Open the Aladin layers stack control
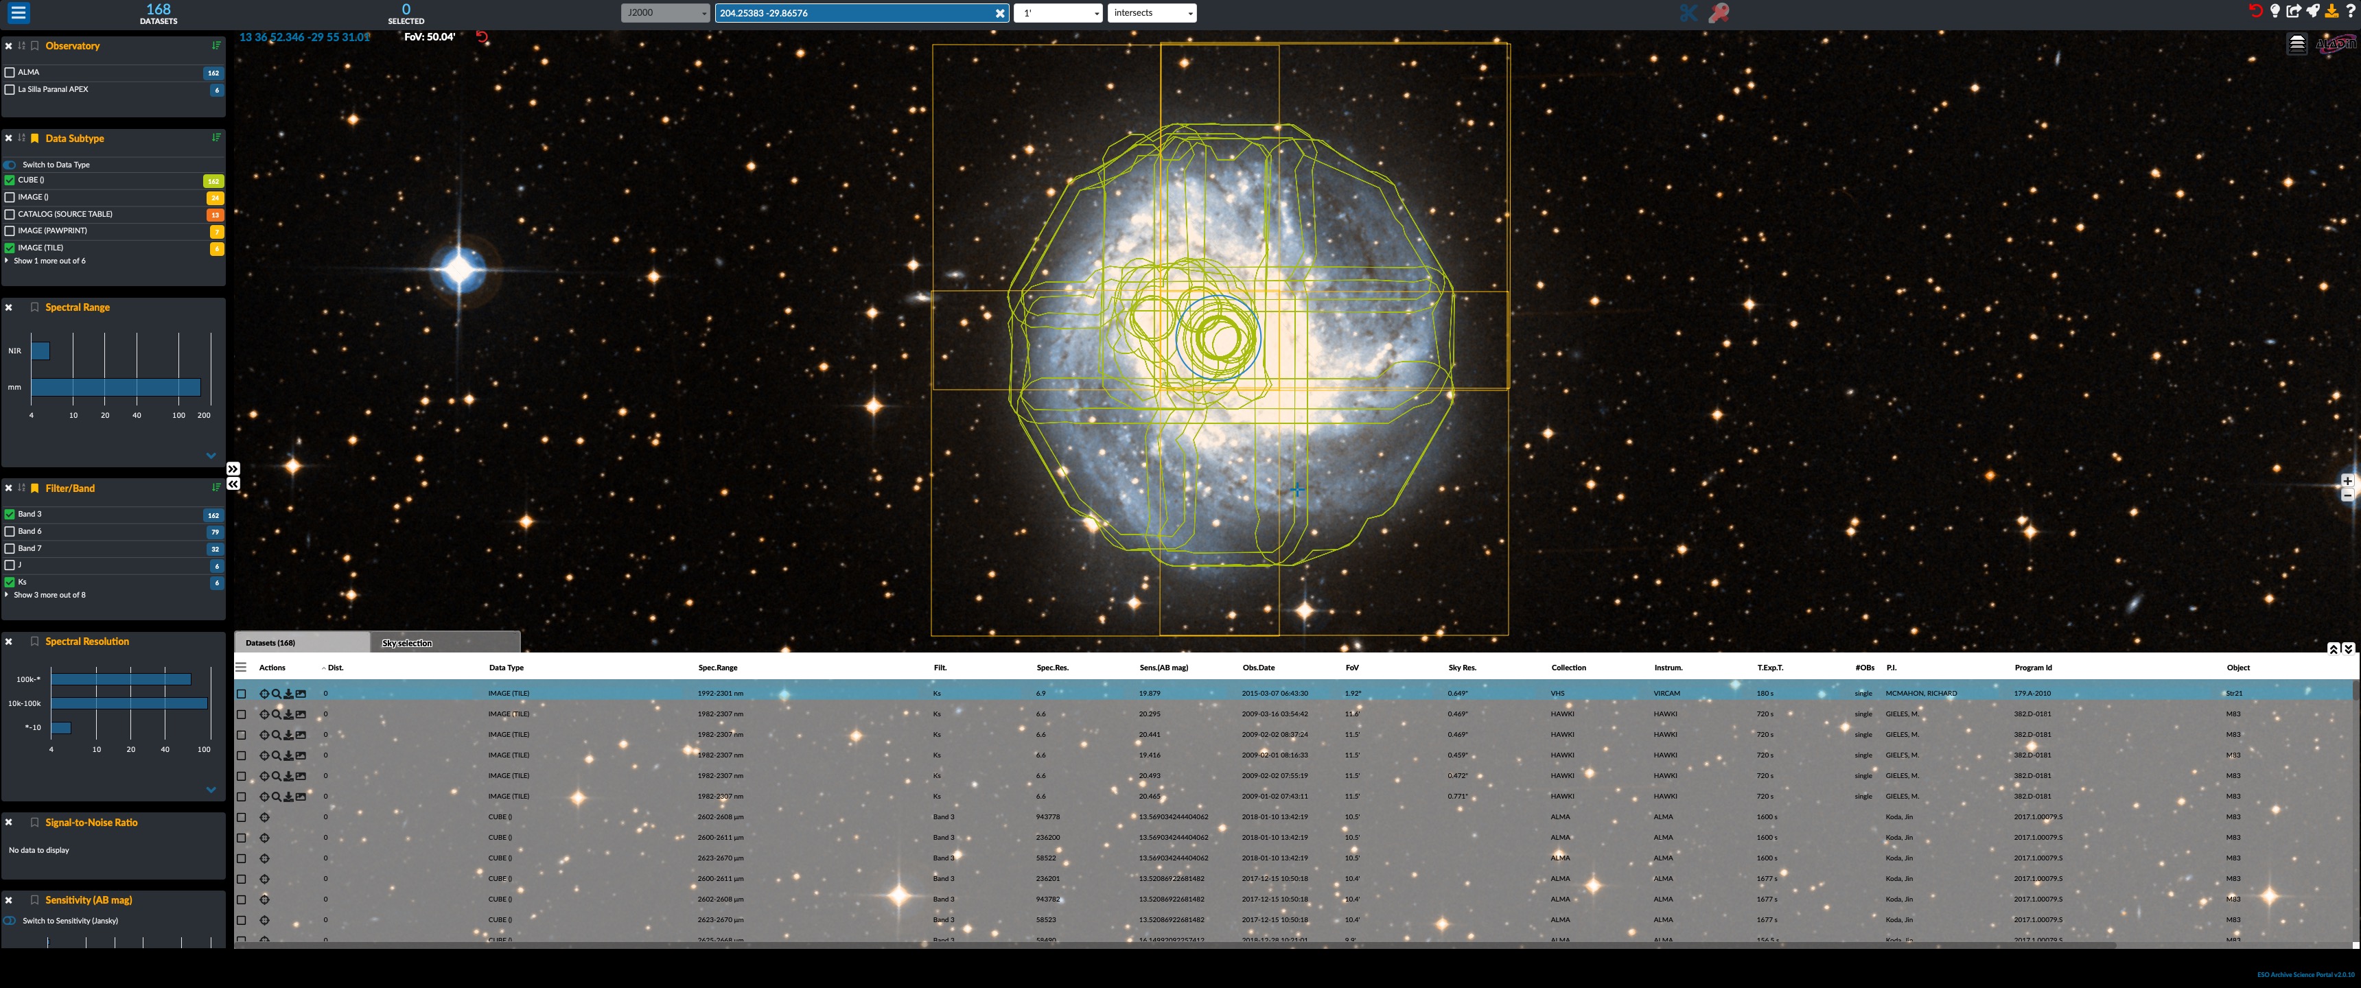 point(2297,44)
